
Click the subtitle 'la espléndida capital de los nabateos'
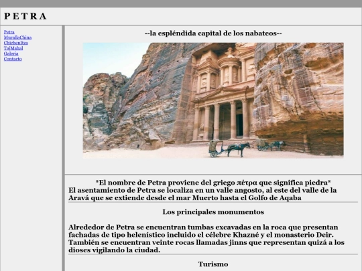213,33
